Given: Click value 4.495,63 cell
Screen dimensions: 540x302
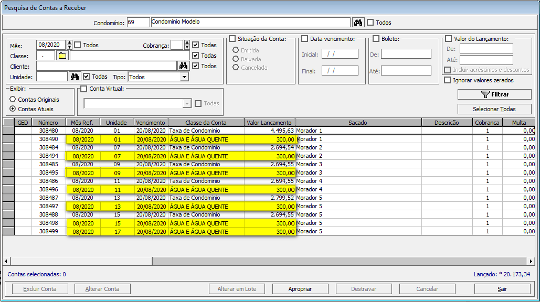Looking at the screenshot, I should [269, 131].
